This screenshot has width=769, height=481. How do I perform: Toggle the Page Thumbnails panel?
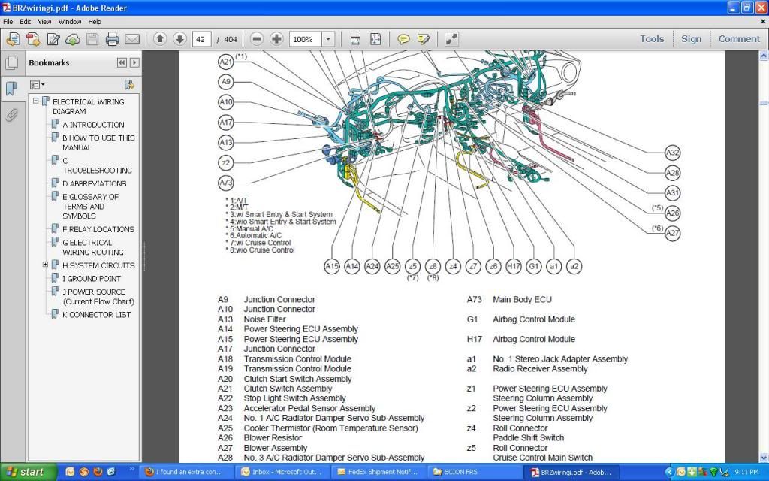click(12, 63)
